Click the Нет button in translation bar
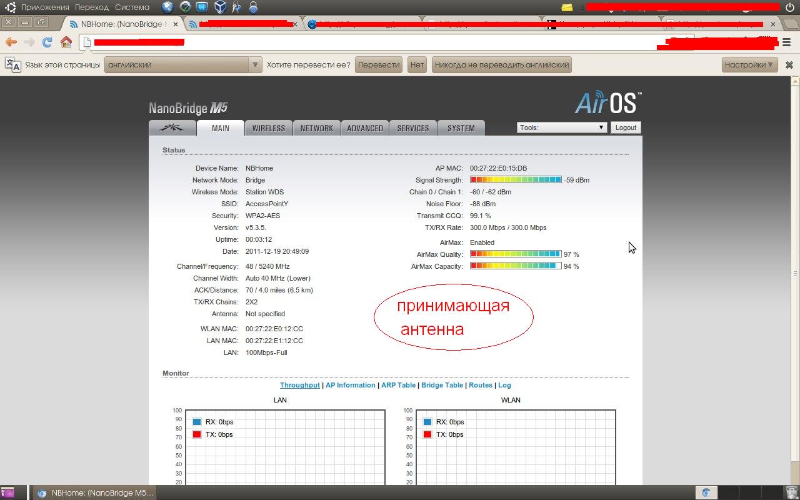 click(x=417, y=64)
